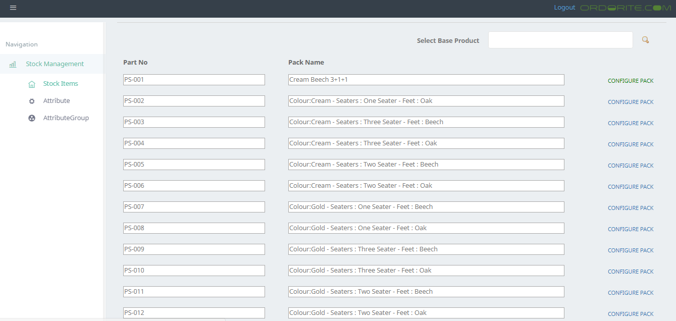Open the Attribute menu item
The height and width of the screenshot is (321, 676).
tap(57, 101)
